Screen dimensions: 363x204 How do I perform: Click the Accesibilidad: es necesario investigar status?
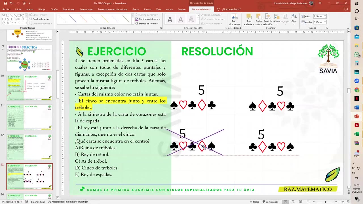pyautogui.click(x=68, y=202)
